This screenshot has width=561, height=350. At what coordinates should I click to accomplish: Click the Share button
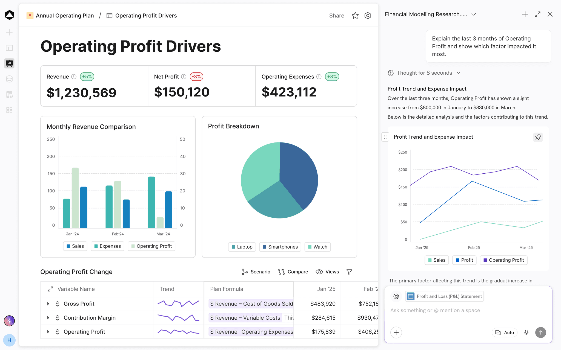pos(337,16)
